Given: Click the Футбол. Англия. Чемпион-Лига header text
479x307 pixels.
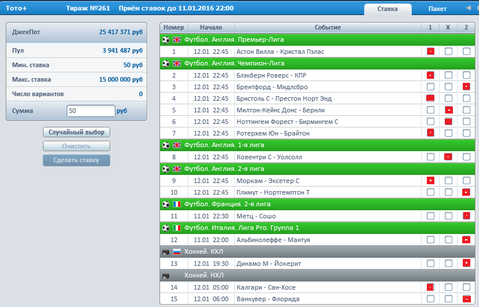Looking at the screenshot, I should tap(234, 64).
